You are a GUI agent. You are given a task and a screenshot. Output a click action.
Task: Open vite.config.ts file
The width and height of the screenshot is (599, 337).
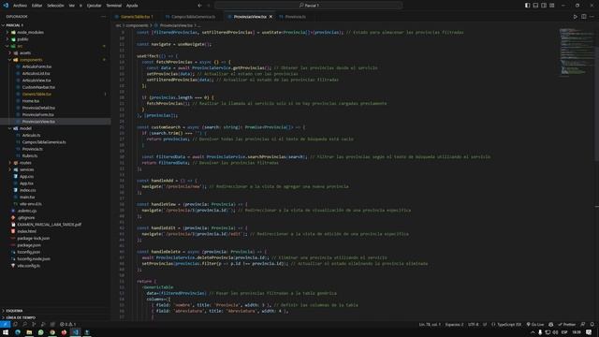(29, 266)
